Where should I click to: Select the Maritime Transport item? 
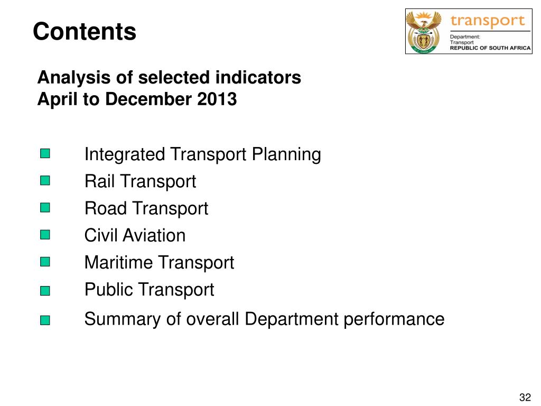pyautogui.click(x=159, y=262)
